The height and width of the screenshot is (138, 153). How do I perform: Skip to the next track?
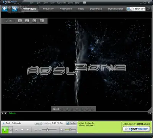28,130
